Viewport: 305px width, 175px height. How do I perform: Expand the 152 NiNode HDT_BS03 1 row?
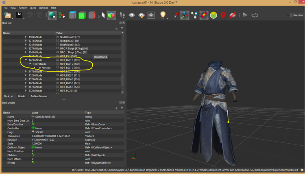pyautogui.click(x=26, y=75)
